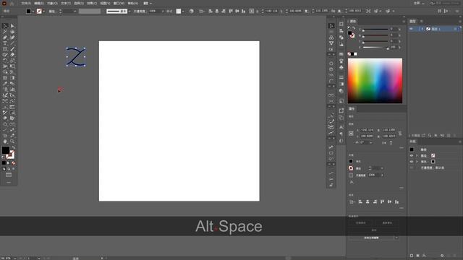Switch to the 属性 panel tab
This screenshot has height=260, width=463.
[x=352, y=109]
